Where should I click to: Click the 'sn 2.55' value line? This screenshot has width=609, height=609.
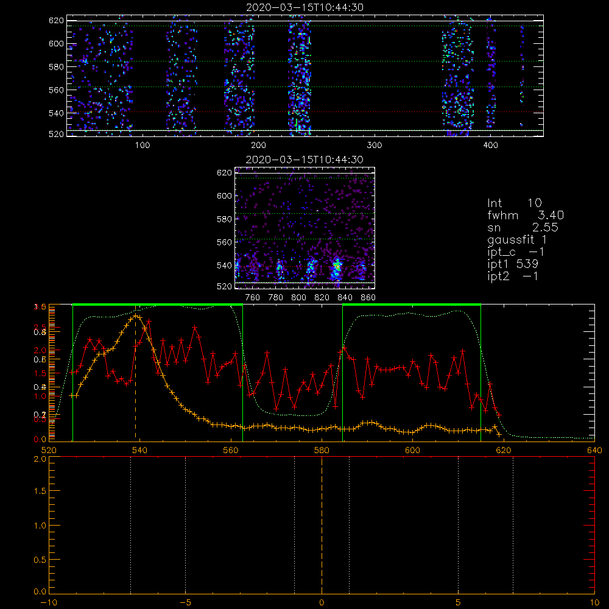click(x=523, y=227)
